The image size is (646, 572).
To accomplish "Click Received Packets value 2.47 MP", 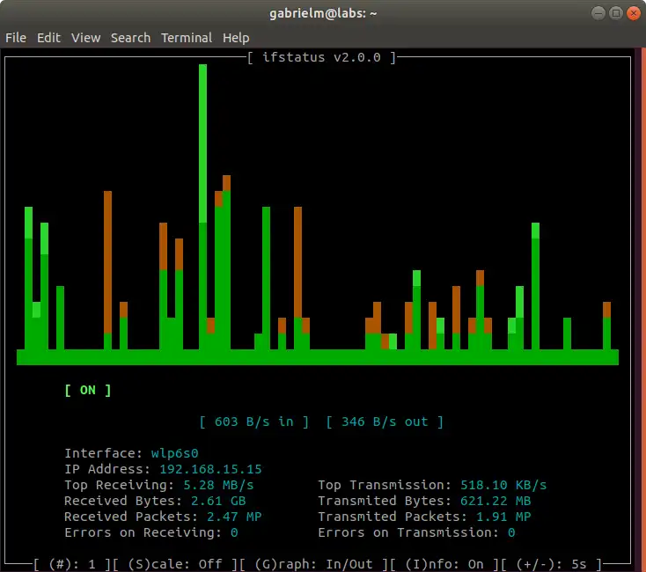I will (x=234, y=517).
